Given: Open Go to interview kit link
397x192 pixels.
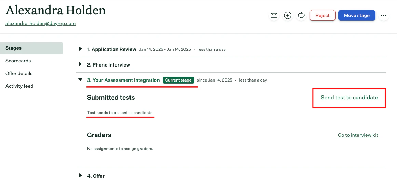Looking at the screenshot, I should point(358,135).
